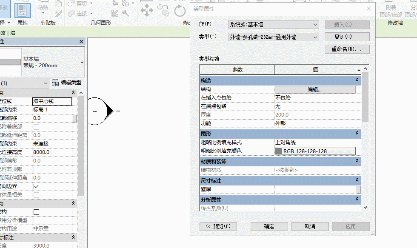Select the 外部 function value cell
The width and height of the screenshot is (417, 248).
coord(315,123)
